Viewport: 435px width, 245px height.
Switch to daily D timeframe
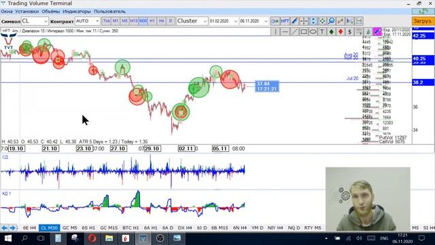tap(171, 21)
